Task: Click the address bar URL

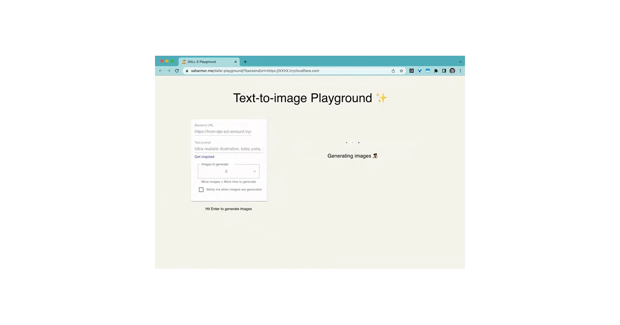Action: coord(255,71)
